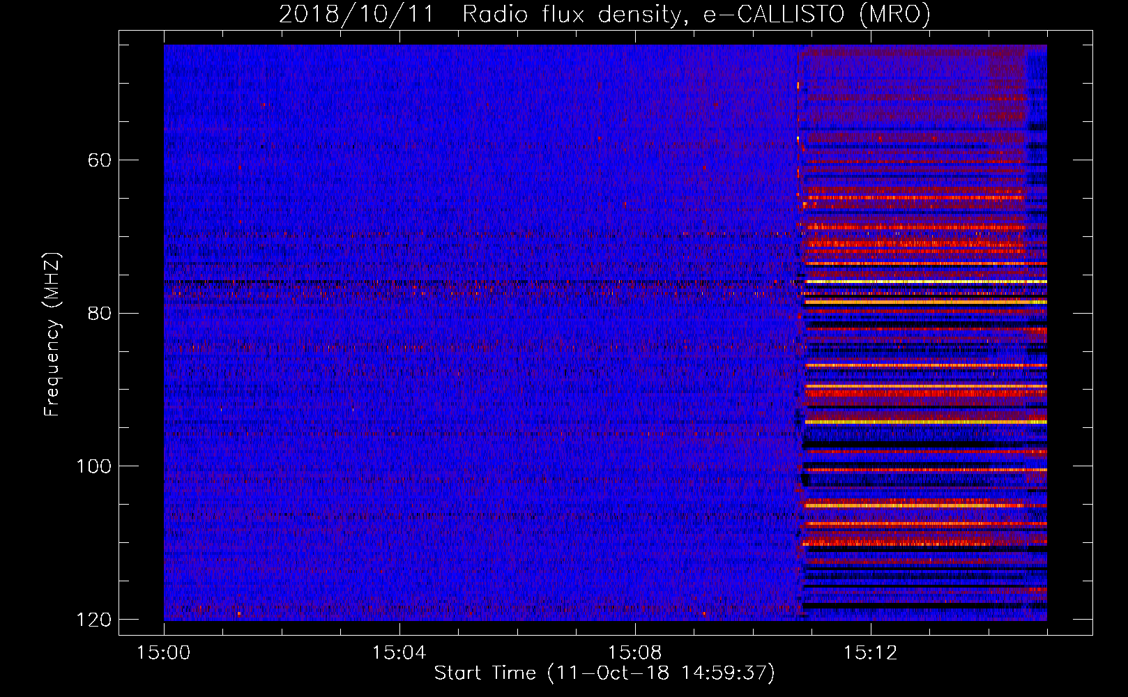Click the "Start Time (11-Oct-18 14:59:37)" label

604,673
